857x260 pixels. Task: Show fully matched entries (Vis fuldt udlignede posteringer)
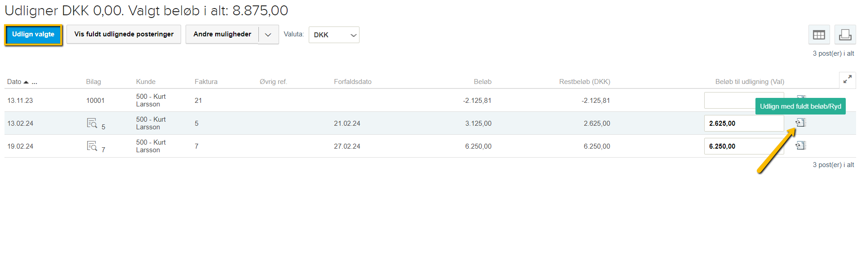(124, 35)
